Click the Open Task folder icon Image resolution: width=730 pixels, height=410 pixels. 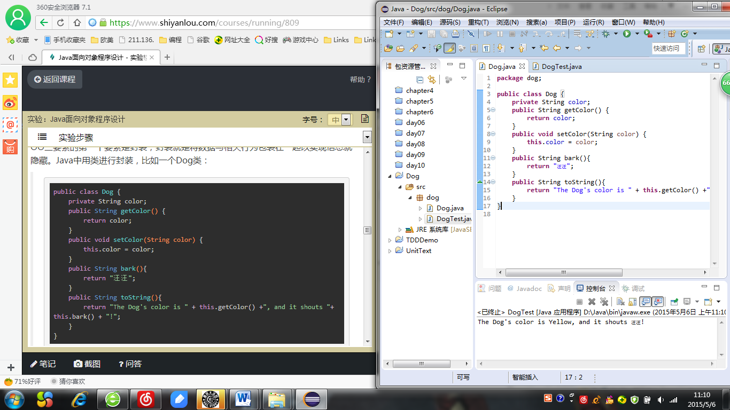[400, 48]
